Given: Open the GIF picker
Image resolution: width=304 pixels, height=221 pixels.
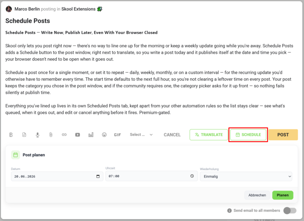Looking at the screenshot, I should tap(117, 135).
